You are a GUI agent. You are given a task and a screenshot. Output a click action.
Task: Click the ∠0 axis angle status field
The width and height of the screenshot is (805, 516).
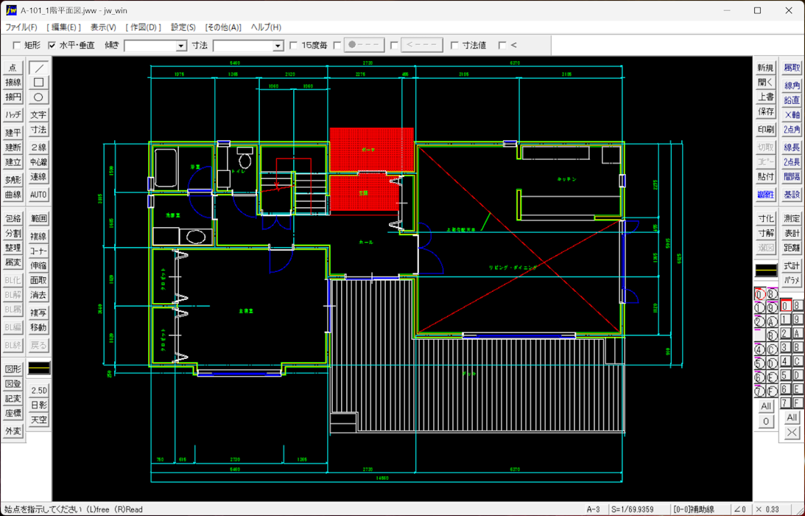point(740,509)
